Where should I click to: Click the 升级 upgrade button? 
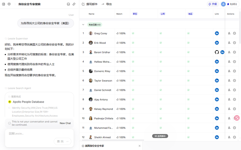[213, 4]
